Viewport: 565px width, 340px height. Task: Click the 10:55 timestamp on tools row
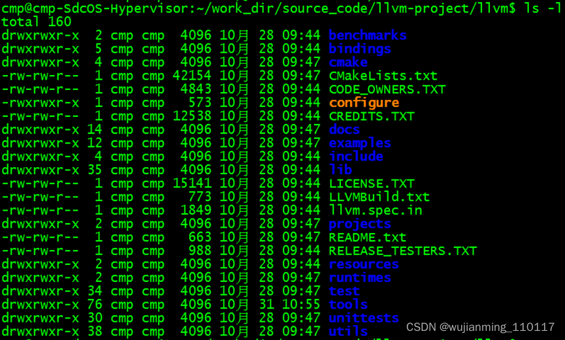click(301, 305)
